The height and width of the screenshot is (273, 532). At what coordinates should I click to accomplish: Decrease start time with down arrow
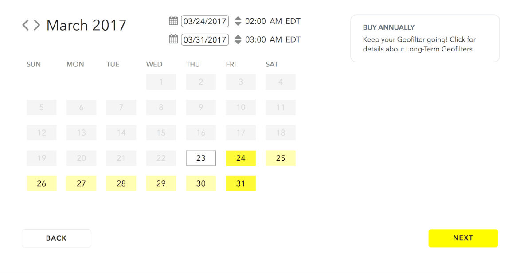click(238, 23)
